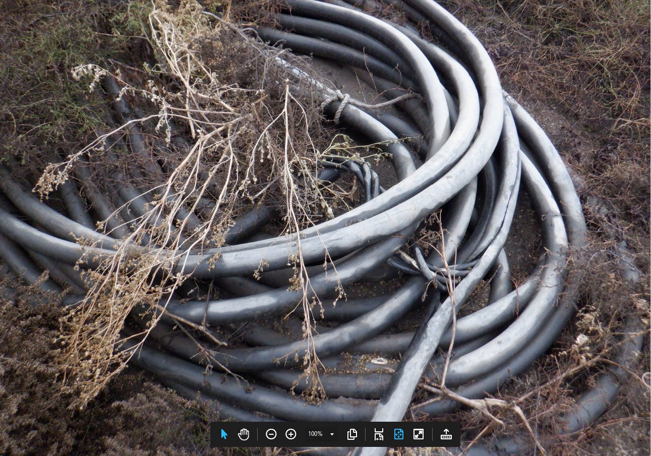Toggle the fit-to-page icon
The image size is (651, 456).
pos(399,434)
